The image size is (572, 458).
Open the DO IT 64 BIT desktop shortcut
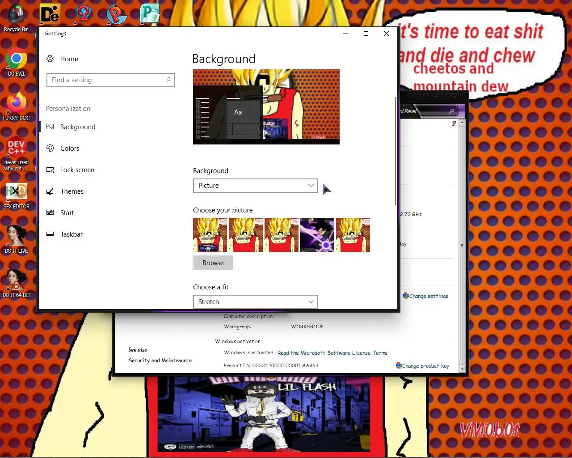tap(16, 284)
